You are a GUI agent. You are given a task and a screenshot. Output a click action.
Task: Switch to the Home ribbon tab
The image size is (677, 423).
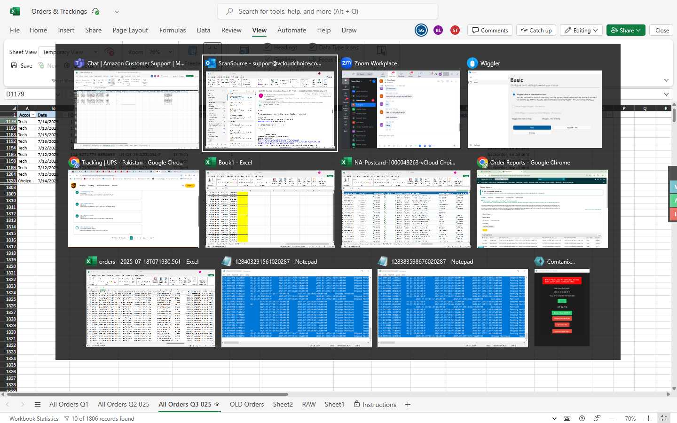pyautogui.click(x=38, y=30)
